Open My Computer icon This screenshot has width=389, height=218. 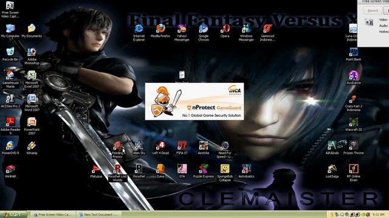point(10,31)
